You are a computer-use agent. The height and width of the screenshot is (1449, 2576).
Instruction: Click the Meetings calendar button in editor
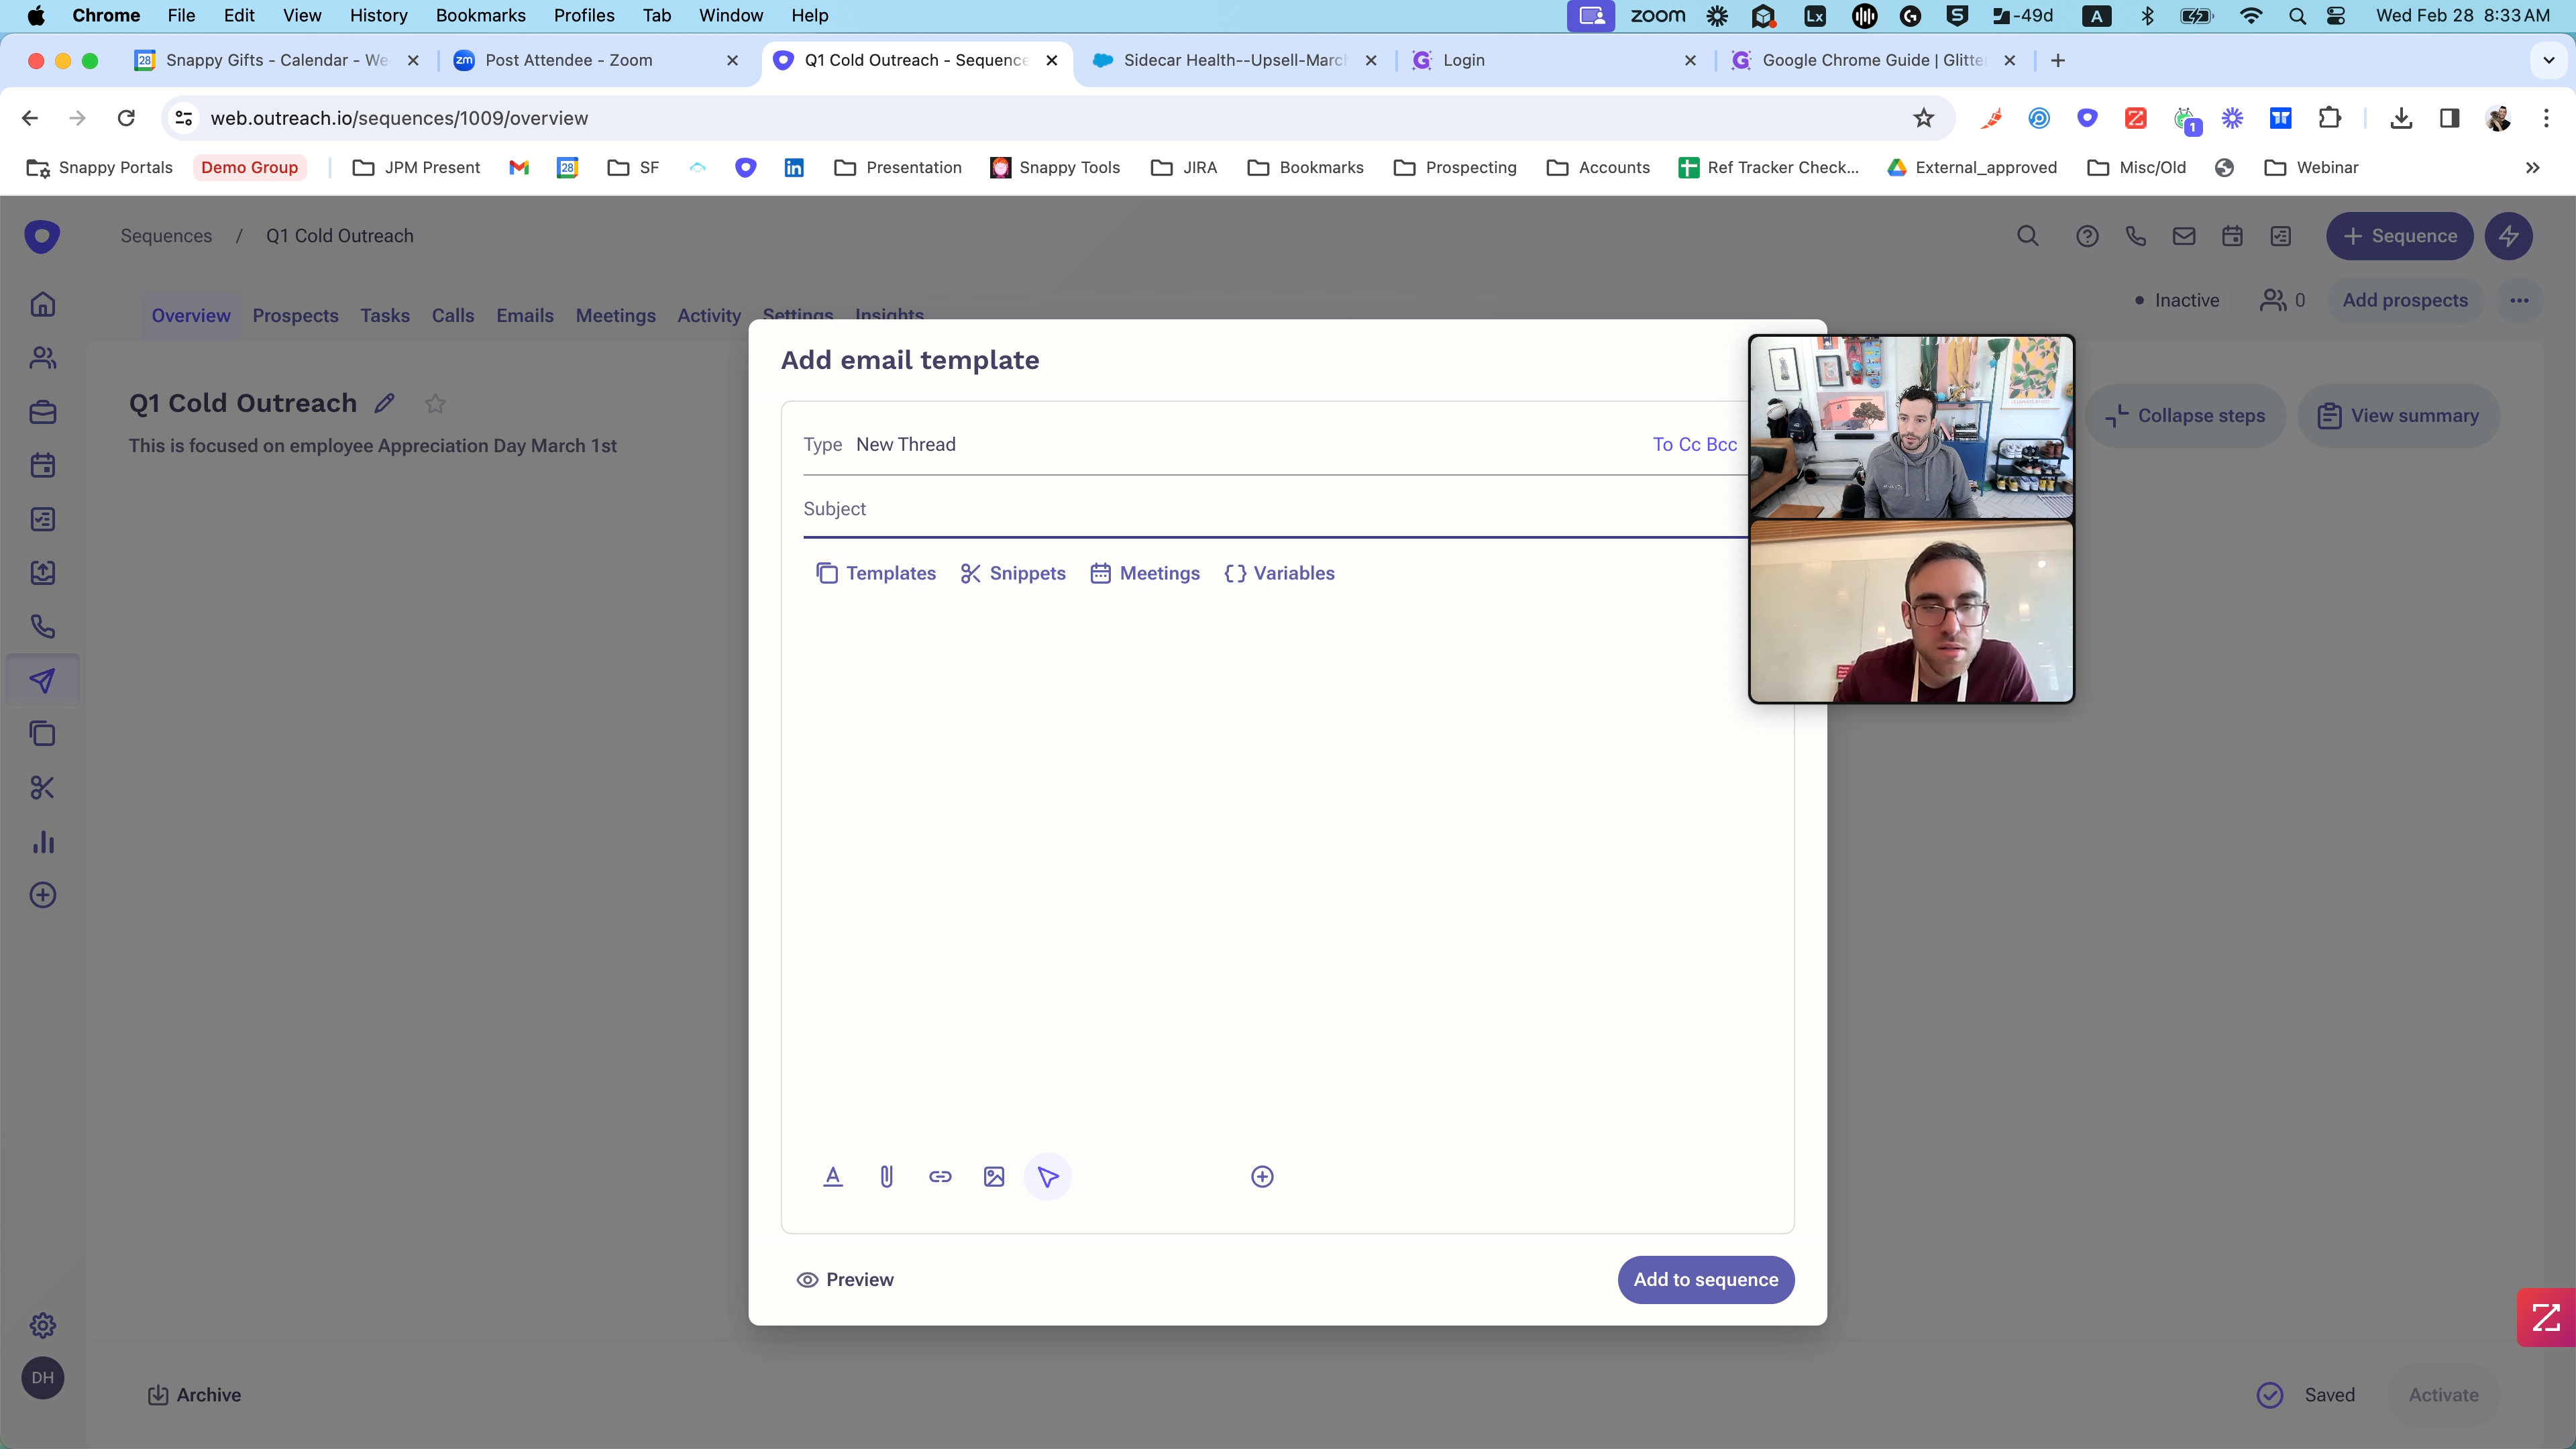[1145, 573]
